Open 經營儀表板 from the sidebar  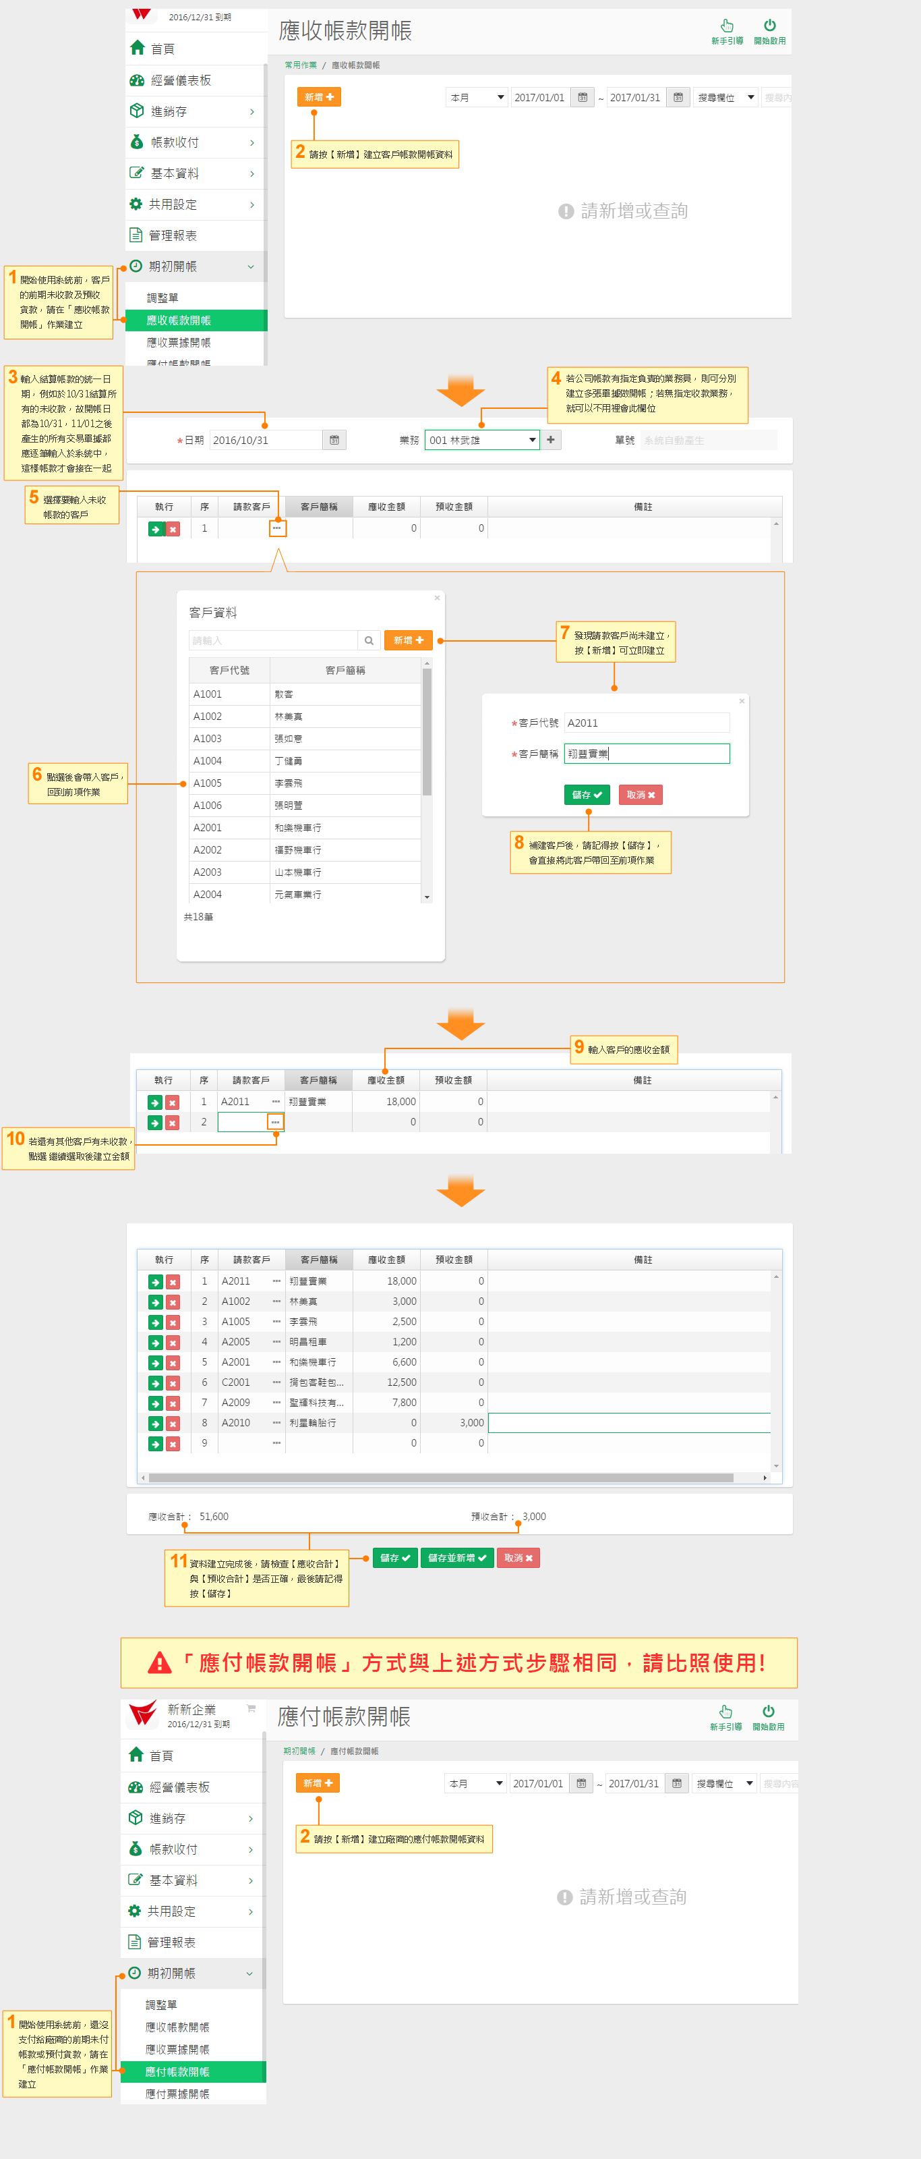(181, 80)
